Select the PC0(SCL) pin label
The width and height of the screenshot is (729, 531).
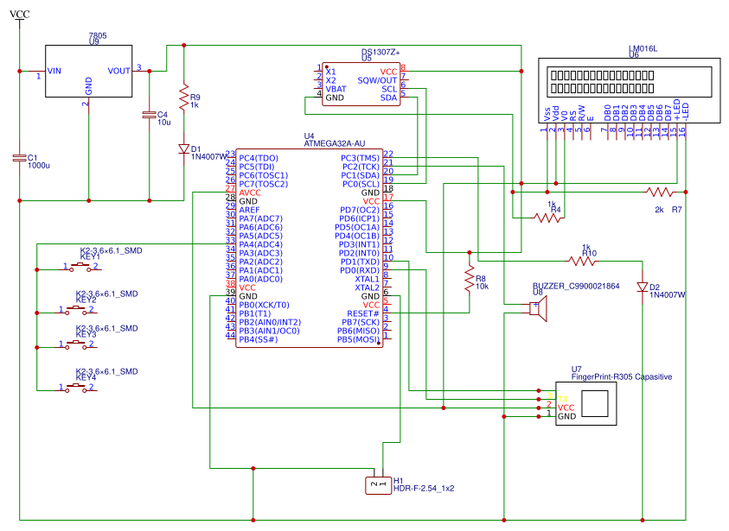point(361,184)
